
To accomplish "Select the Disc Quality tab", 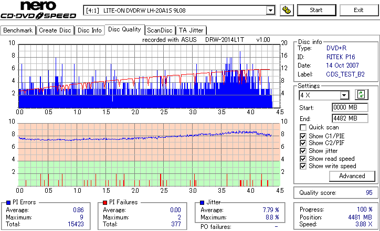I will [124, 29].
